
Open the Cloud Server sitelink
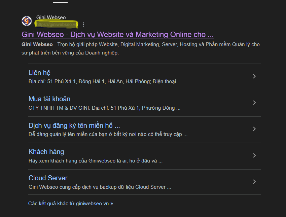[x=48, y=178]
